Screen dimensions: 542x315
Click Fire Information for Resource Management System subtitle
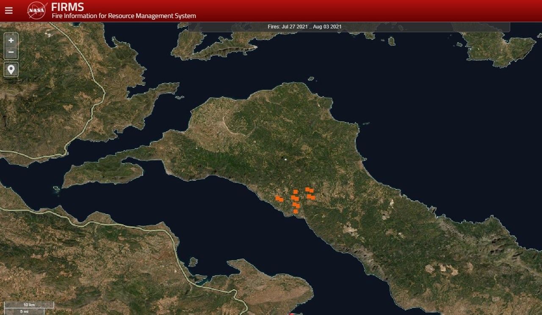(124, 16)
